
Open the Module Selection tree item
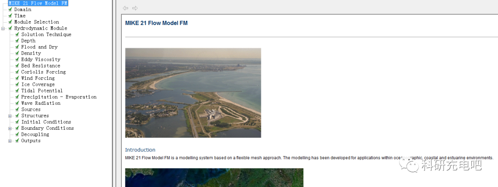(37, 22)
